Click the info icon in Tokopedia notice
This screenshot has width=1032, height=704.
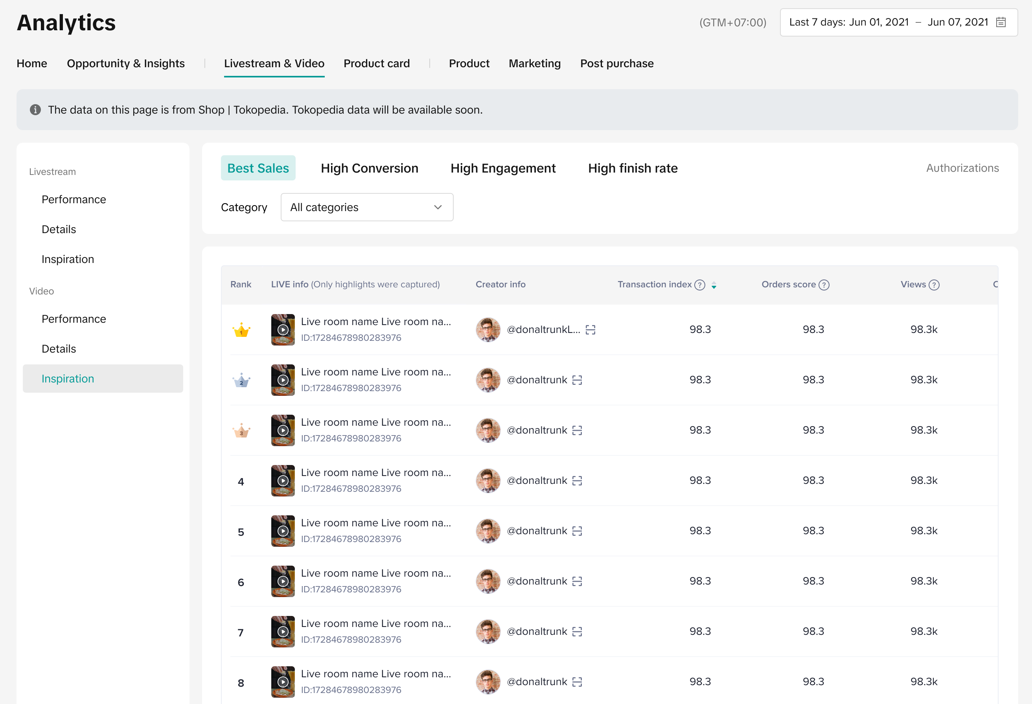click(x=35, y=110)
